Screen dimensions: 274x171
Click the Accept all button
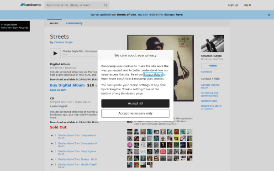tap(136, 104)
